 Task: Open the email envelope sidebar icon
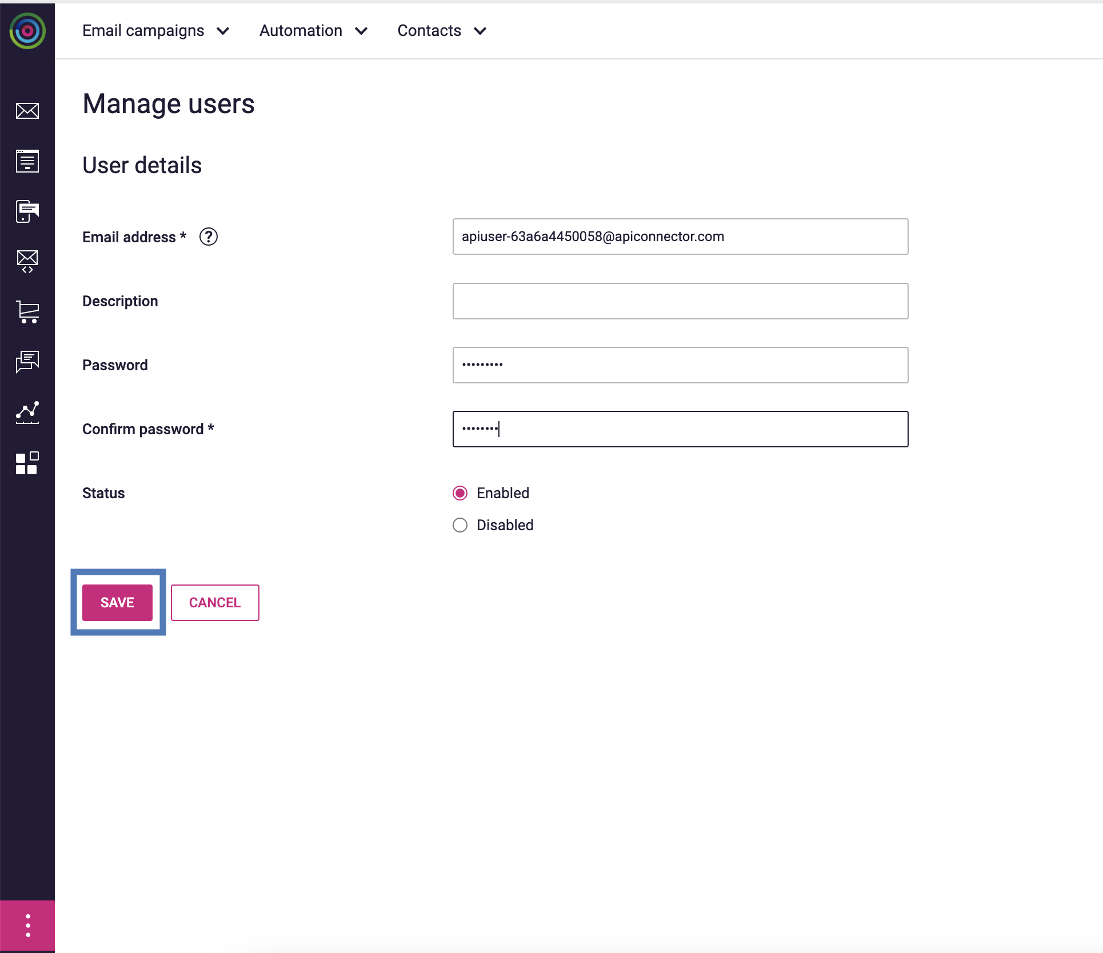[x=27, y=111]
